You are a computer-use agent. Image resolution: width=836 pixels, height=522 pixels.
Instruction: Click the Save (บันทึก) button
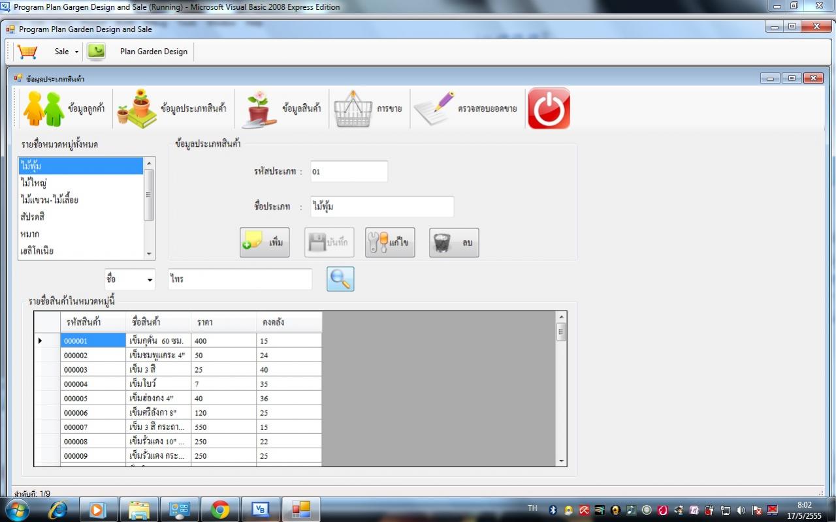coord(329,243)
